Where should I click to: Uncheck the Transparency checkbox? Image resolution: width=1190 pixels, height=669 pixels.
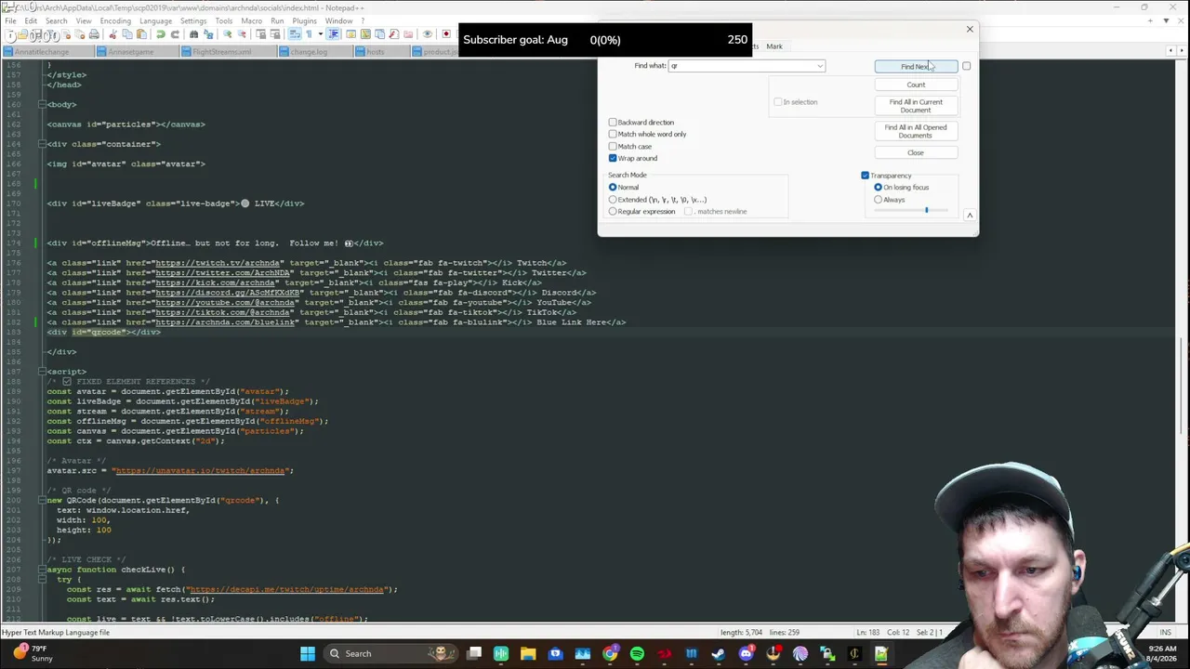[866, 176]
